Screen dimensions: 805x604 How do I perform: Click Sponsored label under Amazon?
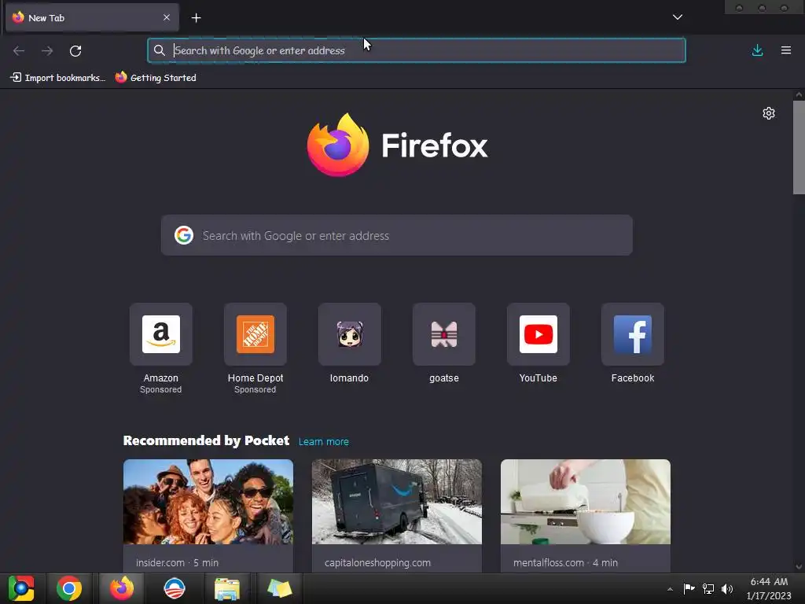(x=160, y=390)
